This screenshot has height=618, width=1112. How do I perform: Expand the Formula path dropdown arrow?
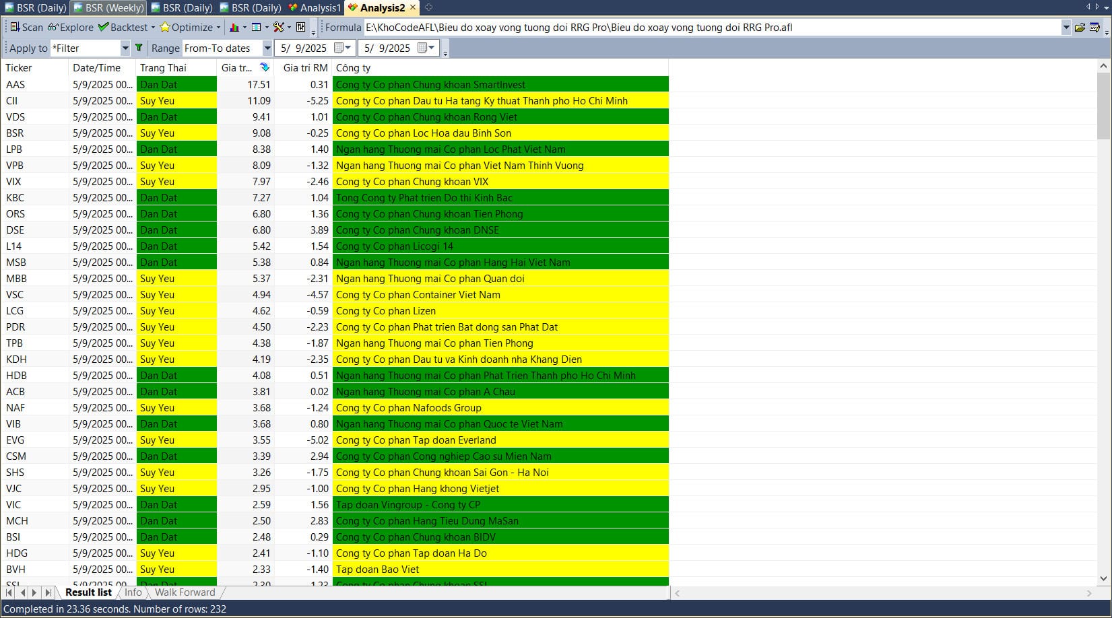tap(1066, 28)
